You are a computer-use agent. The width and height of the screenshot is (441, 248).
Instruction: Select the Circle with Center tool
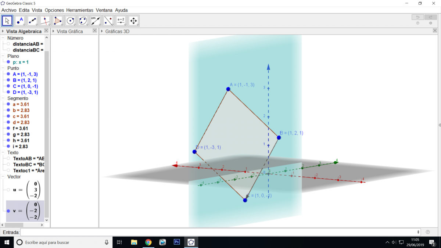70,21
